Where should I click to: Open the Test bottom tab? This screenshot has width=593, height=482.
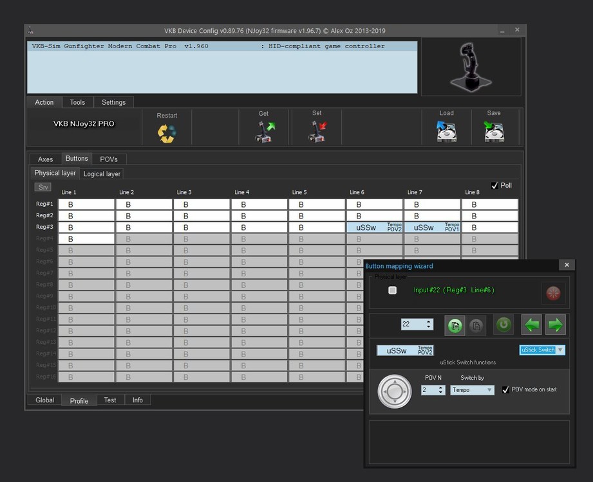[110, 400]
